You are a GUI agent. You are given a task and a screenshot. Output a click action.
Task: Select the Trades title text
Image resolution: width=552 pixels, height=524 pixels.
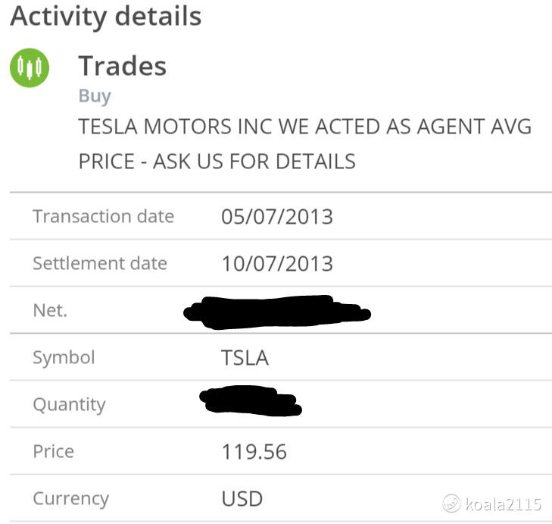click(x=122, y=66)
